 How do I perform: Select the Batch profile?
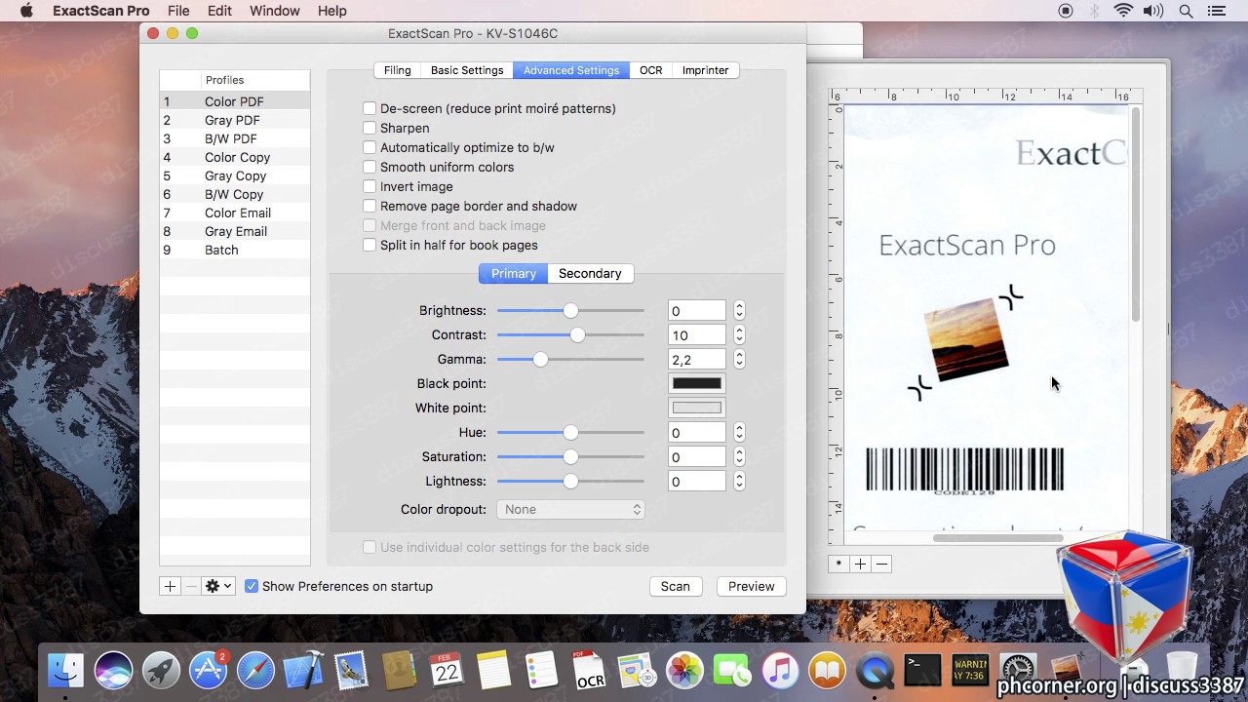tap(235, 250)
